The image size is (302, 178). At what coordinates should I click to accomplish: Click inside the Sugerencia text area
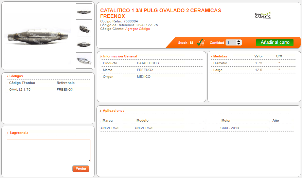tap(49, 151)
